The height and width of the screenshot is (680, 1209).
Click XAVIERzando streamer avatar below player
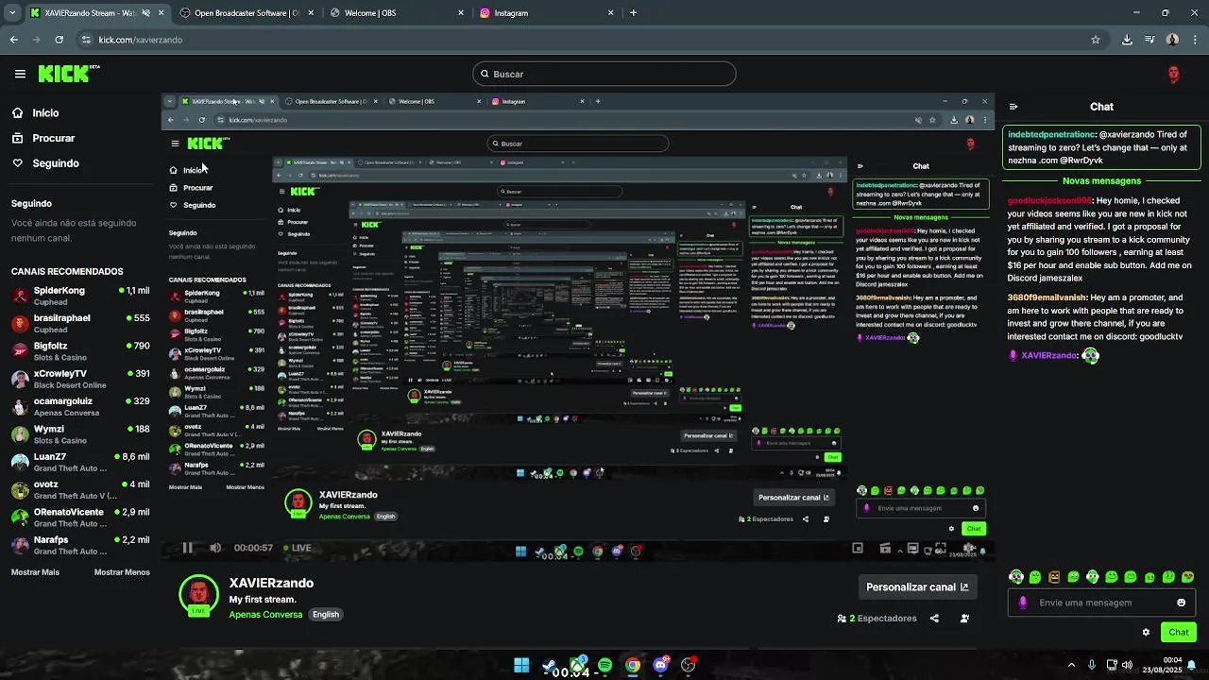pos(198,595)
